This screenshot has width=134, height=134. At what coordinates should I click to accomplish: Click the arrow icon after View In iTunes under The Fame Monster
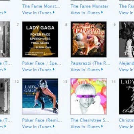(102, 12)
